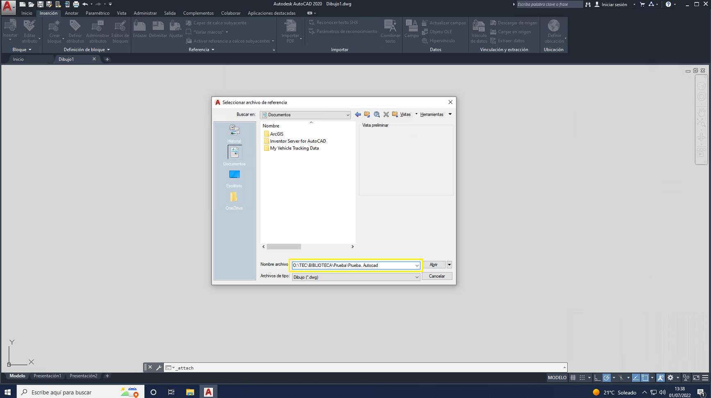This screenshot has height=398, width=711.
Task: Click the Definir atributos icon
Action: coord(75,26)
